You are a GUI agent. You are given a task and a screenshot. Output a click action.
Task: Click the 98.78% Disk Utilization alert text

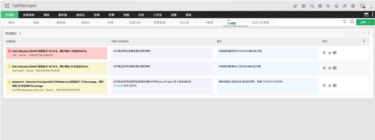click(50, 66)
